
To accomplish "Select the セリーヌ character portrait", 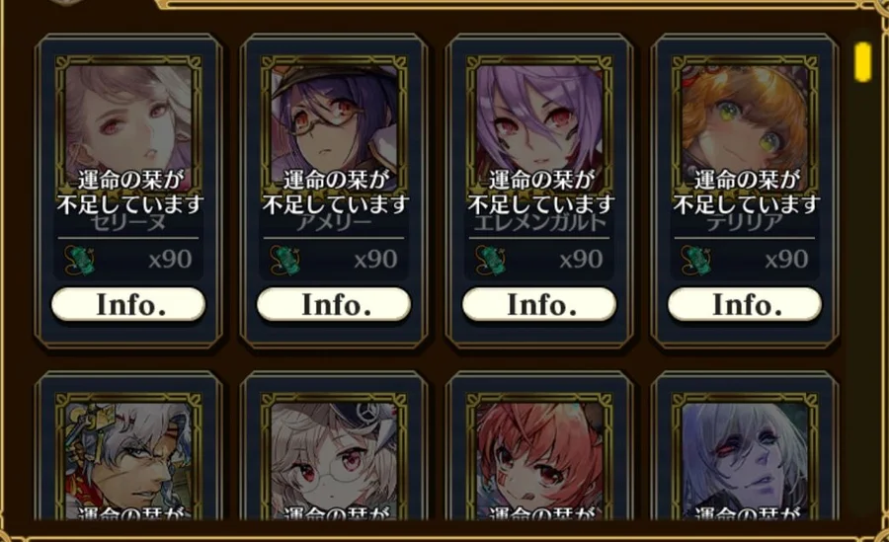I will pos(128,124).
